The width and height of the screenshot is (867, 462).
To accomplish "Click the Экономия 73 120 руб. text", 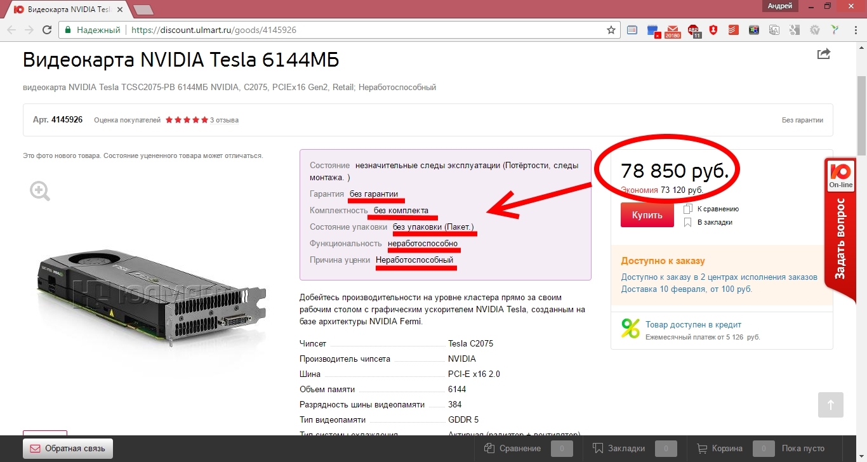I will click(662, 190).
